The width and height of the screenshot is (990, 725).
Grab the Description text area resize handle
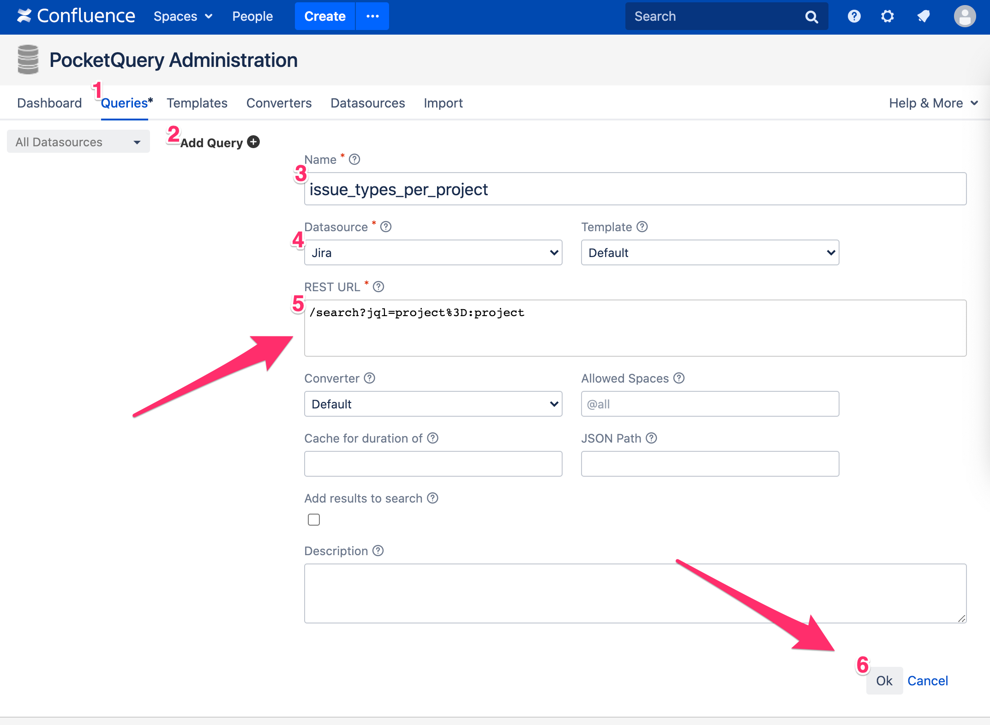coord(961,618)
